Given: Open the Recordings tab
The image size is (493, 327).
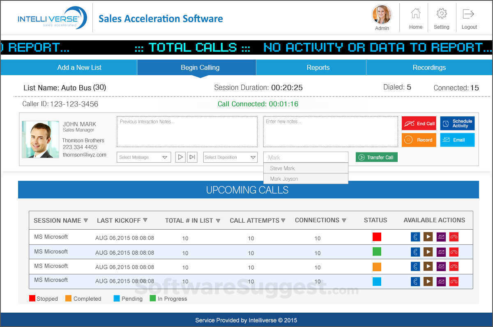Looking at the screenshot, I should [429, 67].
